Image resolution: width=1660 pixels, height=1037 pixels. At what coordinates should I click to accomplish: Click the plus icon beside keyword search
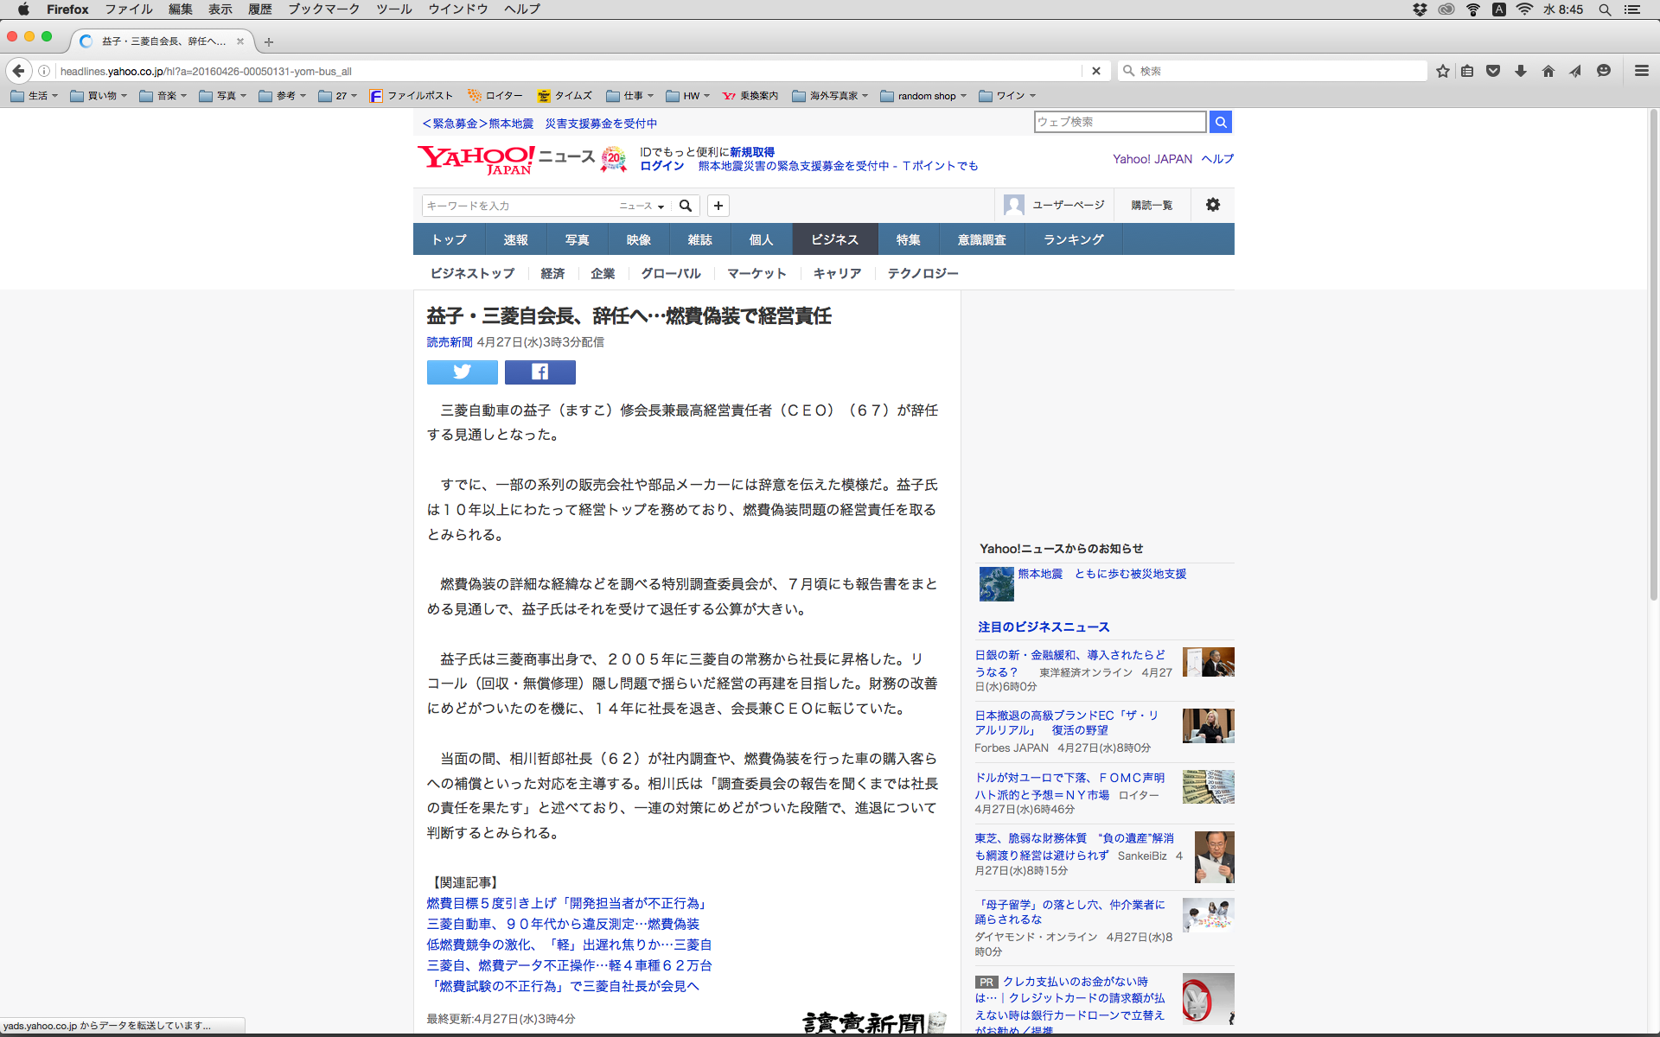(x=718, y=206)
